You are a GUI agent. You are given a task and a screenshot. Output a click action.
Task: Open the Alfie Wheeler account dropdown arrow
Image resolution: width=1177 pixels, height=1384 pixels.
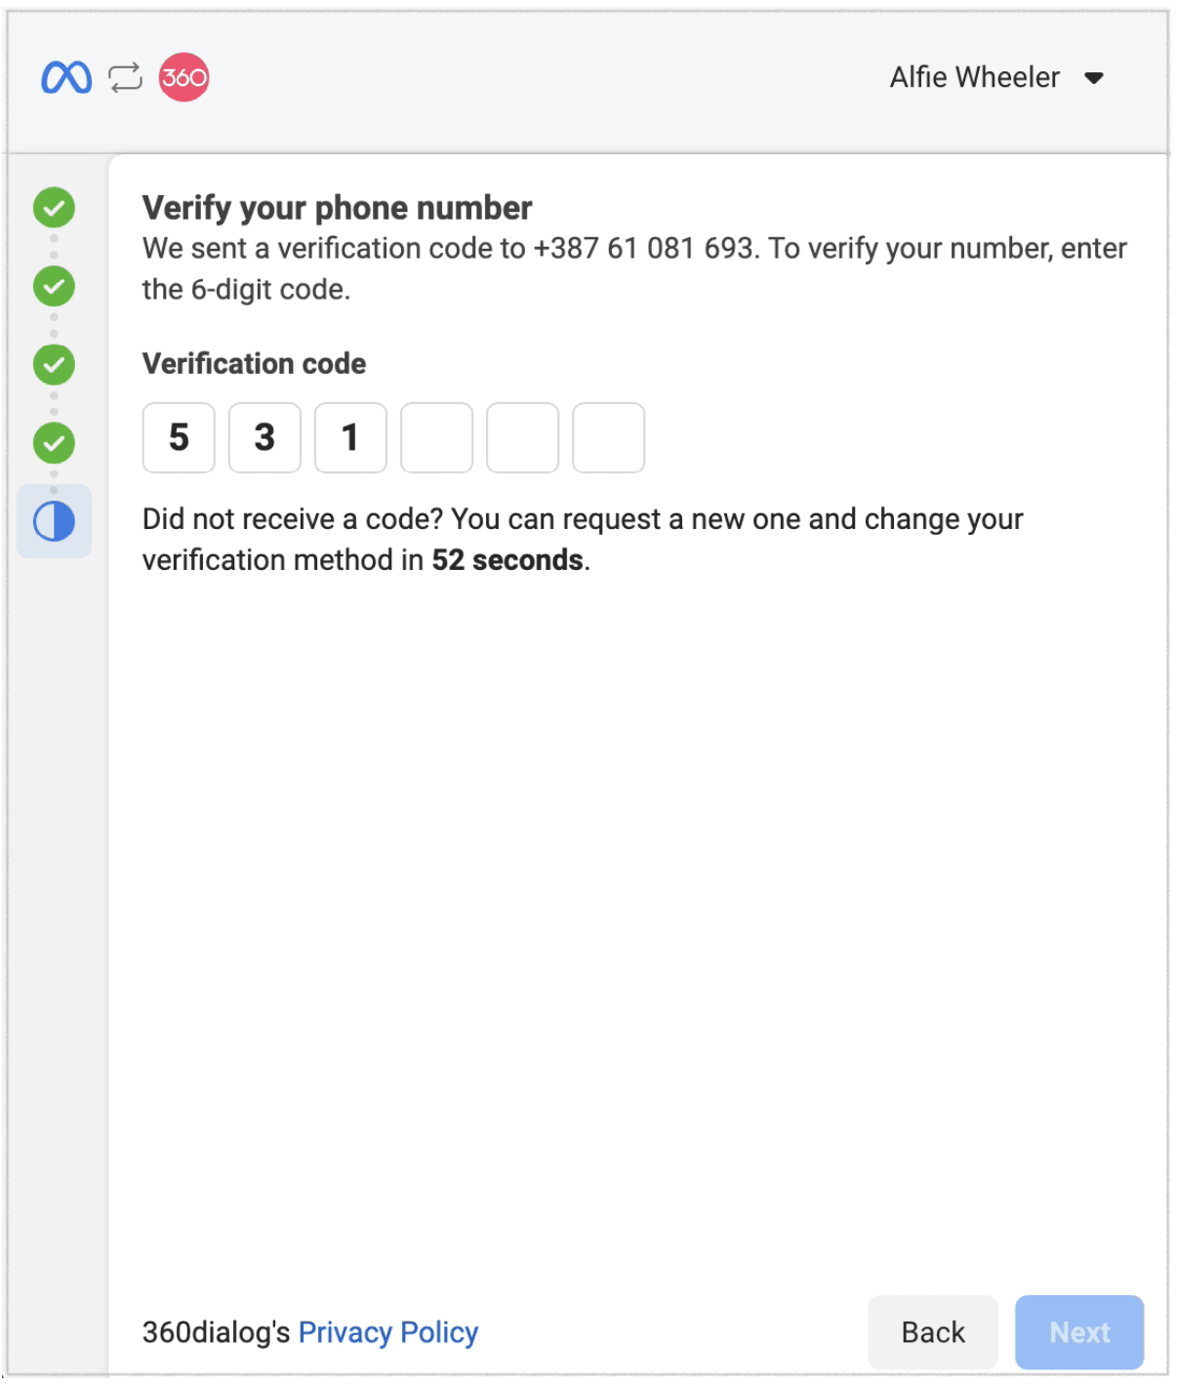click(x=1094, y=78)
